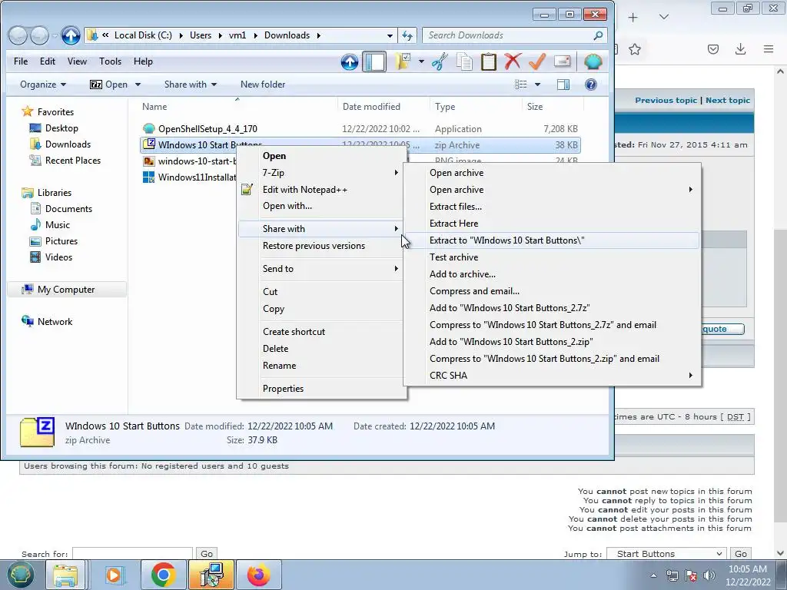This screenshot has height=590, width=787.
Task: Launch Media Player from the taskbar
Action: click(x=114, y=575)
